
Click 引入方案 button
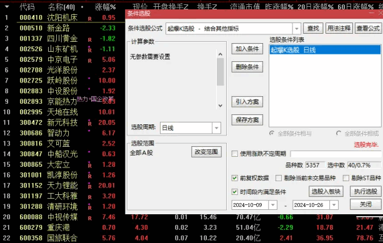point(247,102)
